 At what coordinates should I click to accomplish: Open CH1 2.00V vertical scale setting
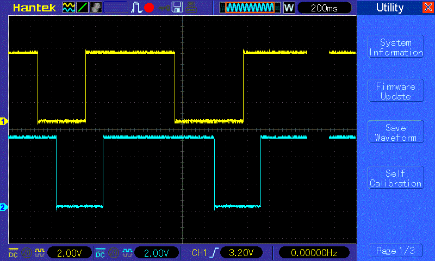coord(70,253)
